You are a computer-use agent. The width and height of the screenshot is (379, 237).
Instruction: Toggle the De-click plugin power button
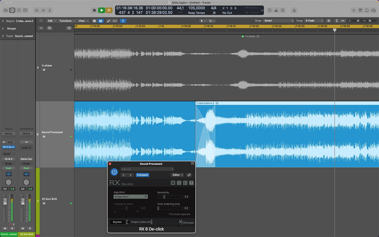(x=114, y=172)
